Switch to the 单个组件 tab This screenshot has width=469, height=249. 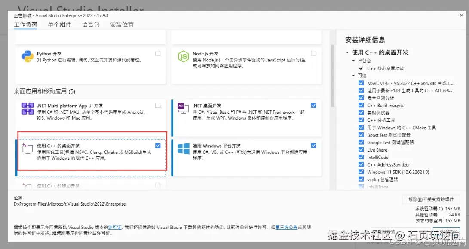click(x=60, y=24)
